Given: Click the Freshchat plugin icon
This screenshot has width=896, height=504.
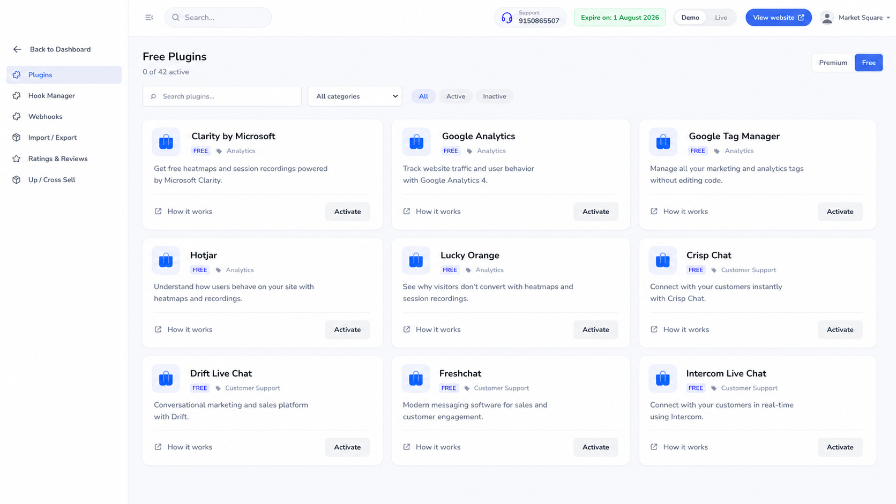Looking at the screenshot, I should click(x=416, y=379).
